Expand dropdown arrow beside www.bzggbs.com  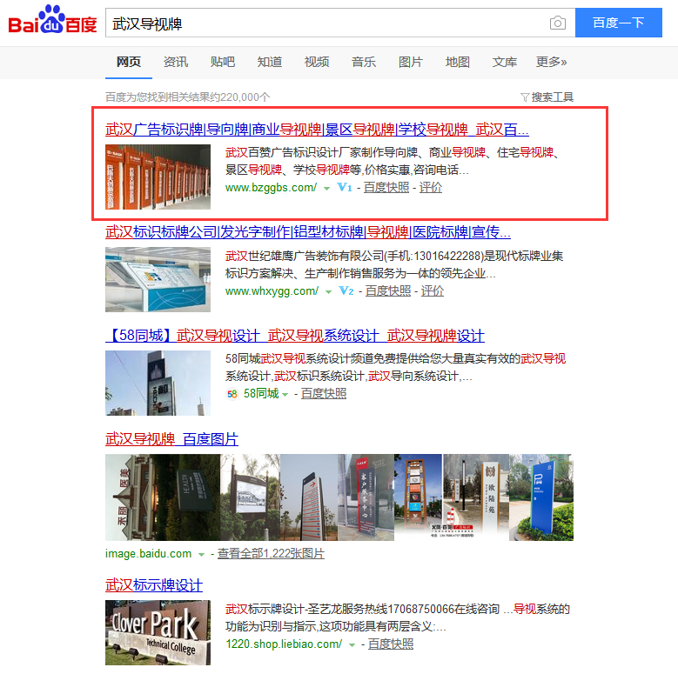point(327,189)
